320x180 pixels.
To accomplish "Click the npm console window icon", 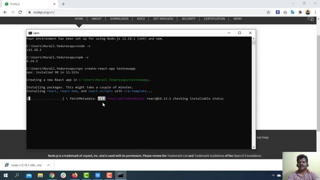I will [30, 33].
